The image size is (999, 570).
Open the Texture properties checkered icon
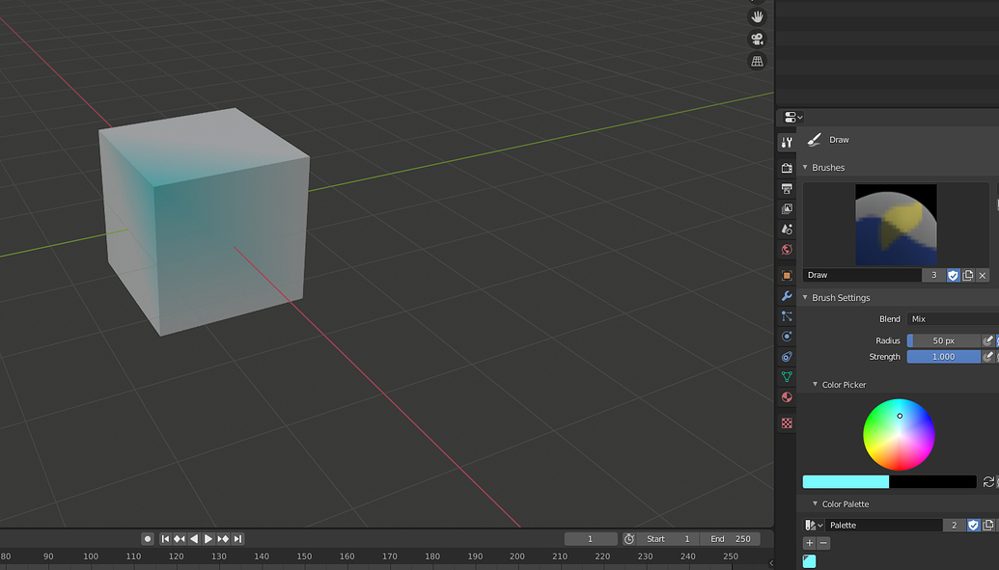pyautogui.click(x=786, y=422)
